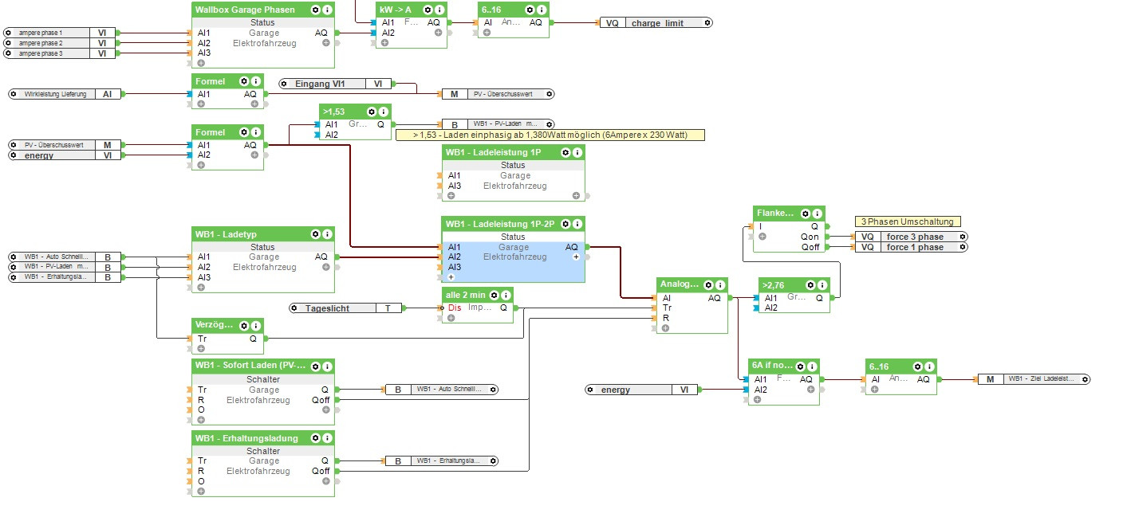Screen dimensions: 1127x529
Task: Show info for WB1 - Sofort Laden block
Action: (x=327, y=366)
